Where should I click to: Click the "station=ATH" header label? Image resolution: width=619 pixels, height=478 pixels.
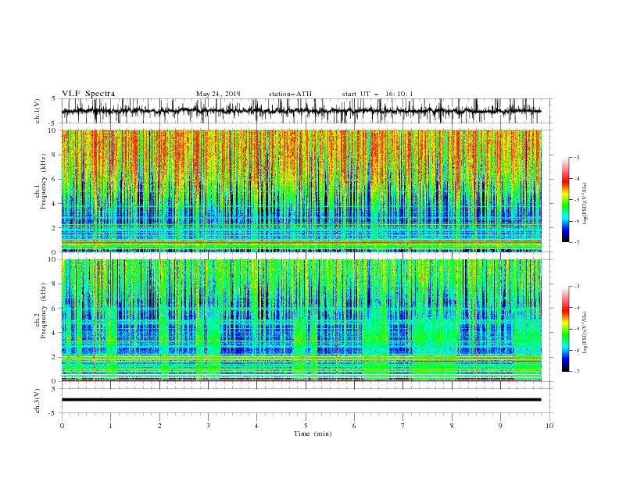[x=290, y=94]
